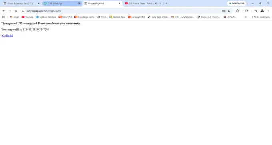Open the Corporate PNB bookmark
Image resolution: width=272 pixels, height=145 pixels.
click(x=136, y=17)
